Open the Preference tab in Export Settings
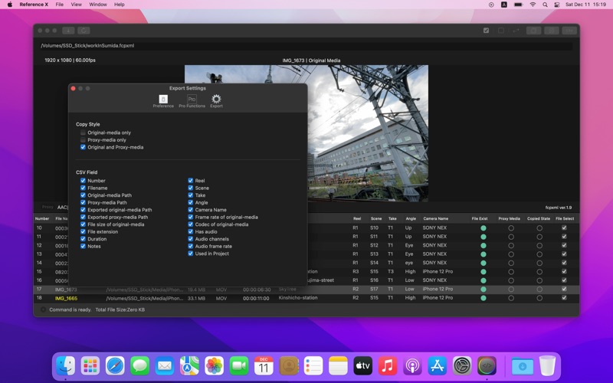Viewport: 613px width, 383px height. point(163,101)
